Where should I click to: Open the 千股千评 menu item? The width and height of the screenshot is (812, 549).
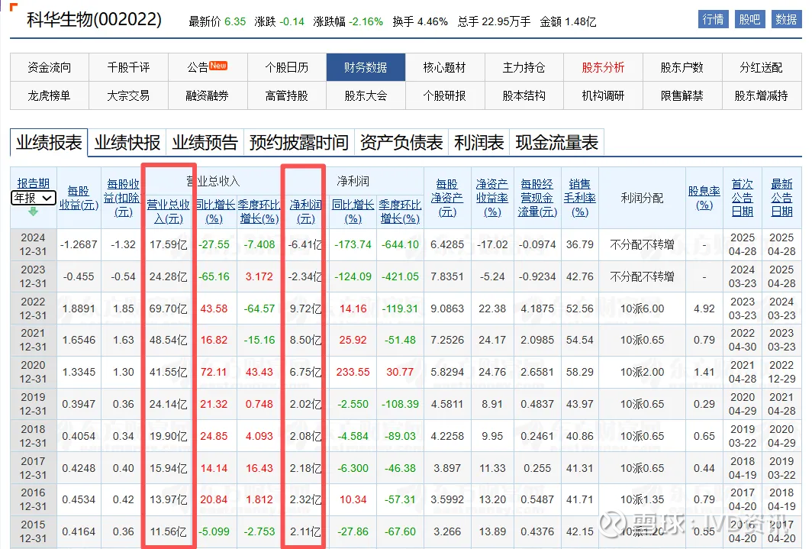(128, 67)
